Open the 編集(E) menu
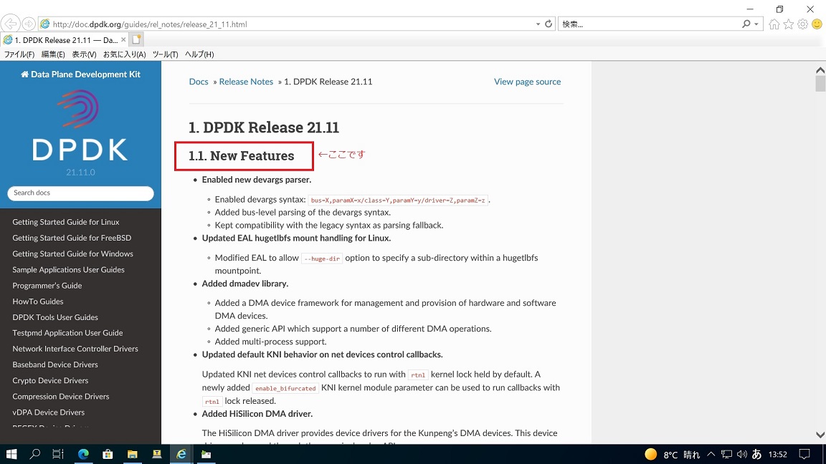 point(53,54)
